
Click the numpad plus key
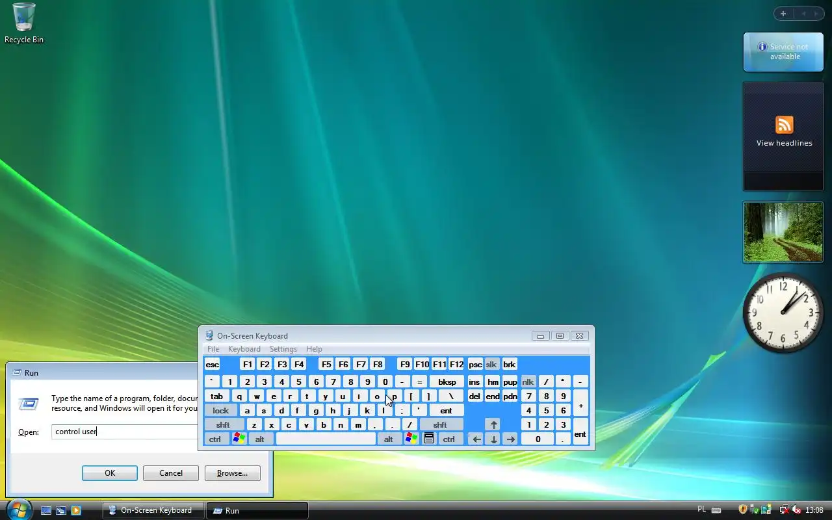point(580,403)
